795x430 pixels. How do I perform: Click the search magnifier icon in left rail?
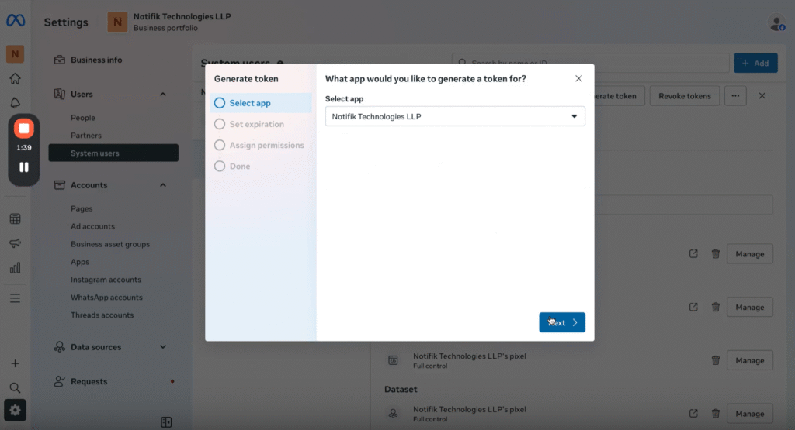point(15,387)
